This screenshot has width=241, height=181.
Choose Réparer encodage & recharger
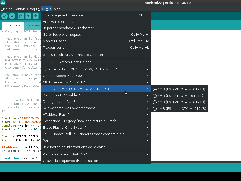[96, 28]
